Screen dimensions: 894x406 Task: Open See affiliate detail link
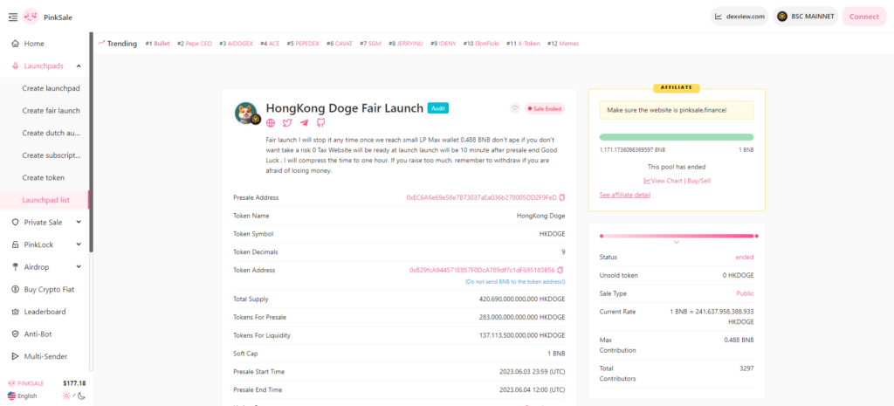click(x=625, y=195)
